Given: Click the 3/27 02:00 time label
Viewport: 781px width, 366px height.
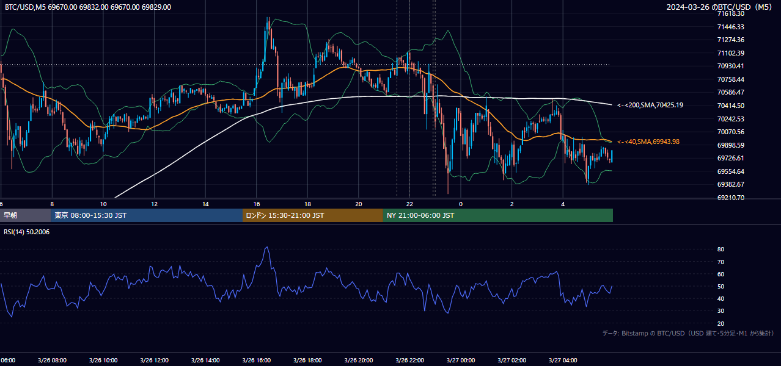Looking at the screenshot, I should [512, 361].
